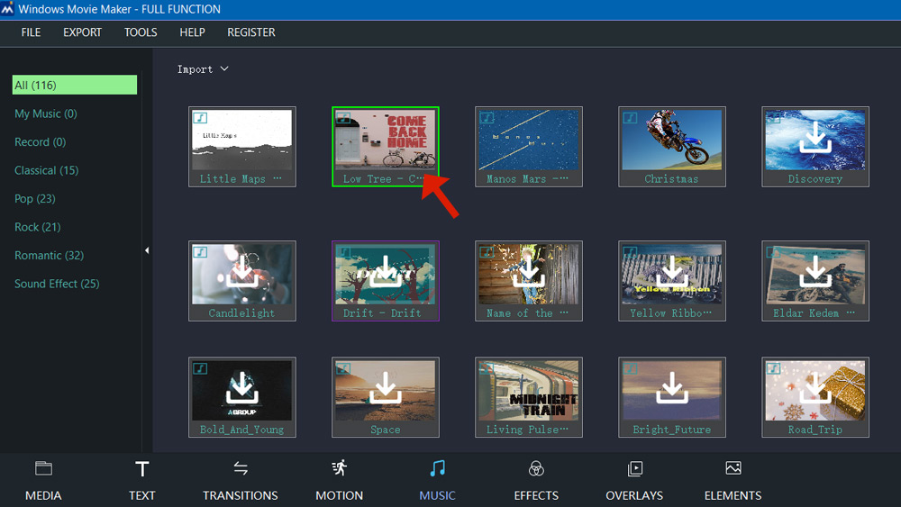This screenshot has width=901, height=507.
Task: Filter by Rock (21) music
Action: 37,227
